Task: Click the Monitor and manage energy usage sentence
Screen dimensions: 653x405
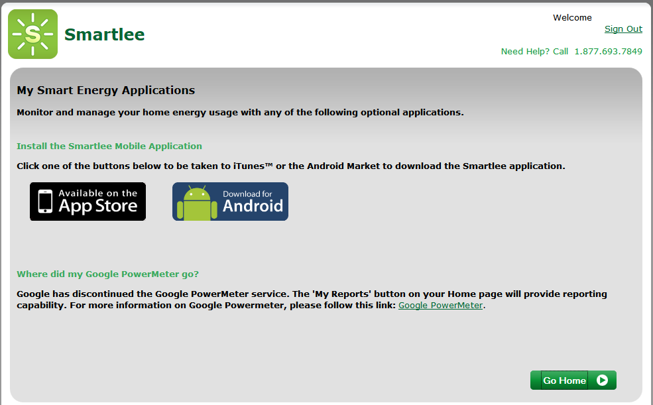Action: [240, 112]
